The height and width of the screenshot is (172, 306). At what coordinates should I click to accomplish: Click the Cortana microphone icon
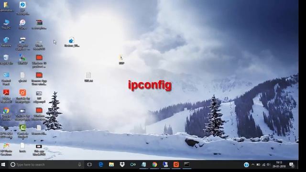tap(79, 164)
